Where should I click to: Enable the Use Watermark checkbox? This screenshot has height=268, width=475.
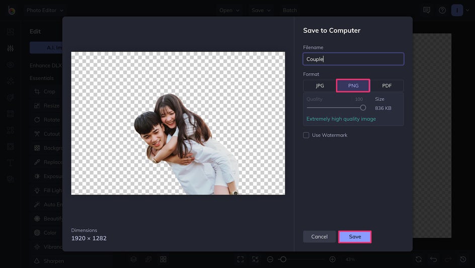[306, 135]
